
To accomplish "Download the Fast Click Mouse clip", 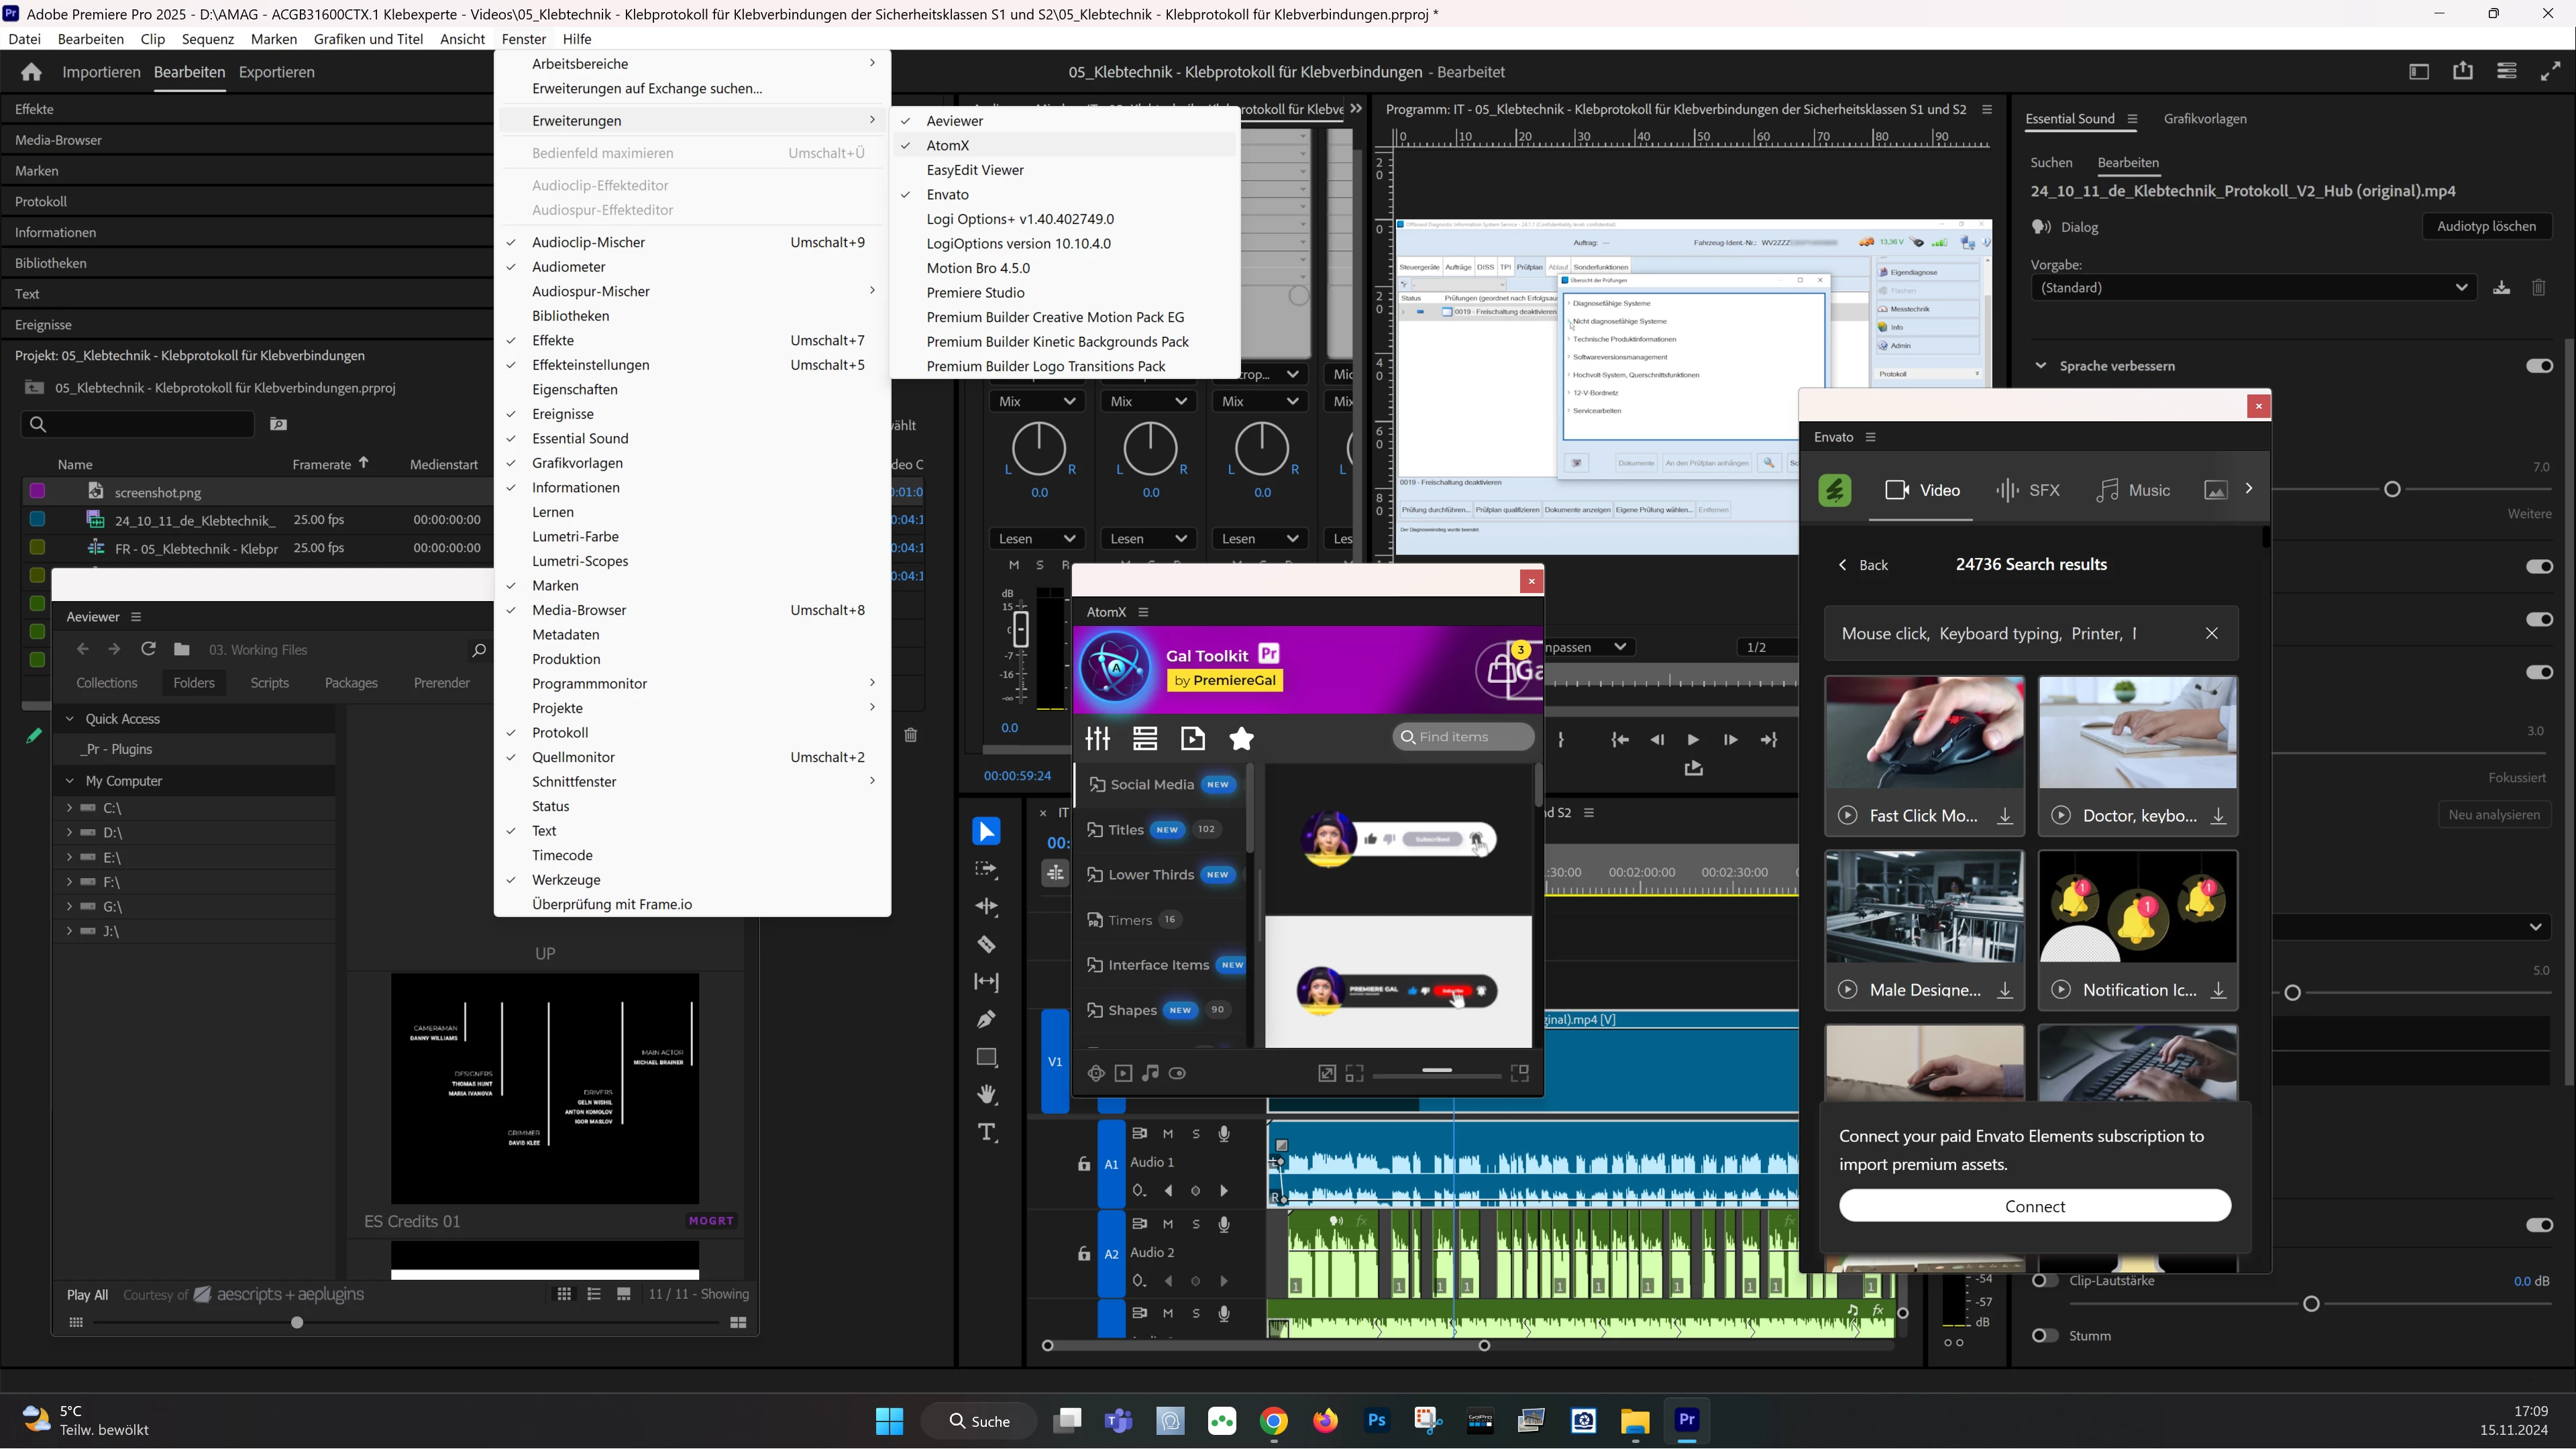I will point(2005,816).
